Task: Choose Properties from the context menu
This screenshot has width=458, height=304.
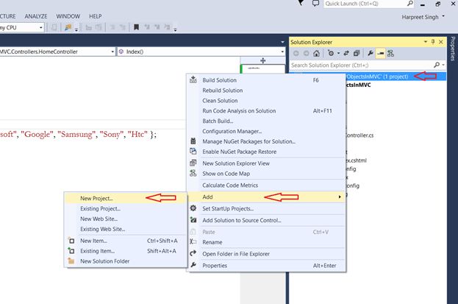Action: pyautogui.click(x=266, y=266)
